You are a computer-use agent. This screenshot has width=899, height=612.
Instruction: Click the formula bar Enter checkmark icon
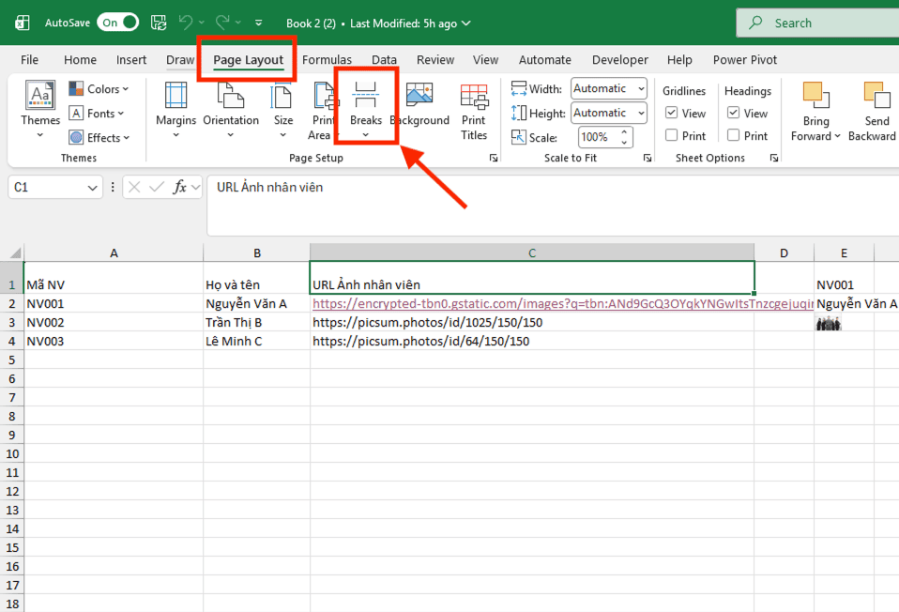156,187
